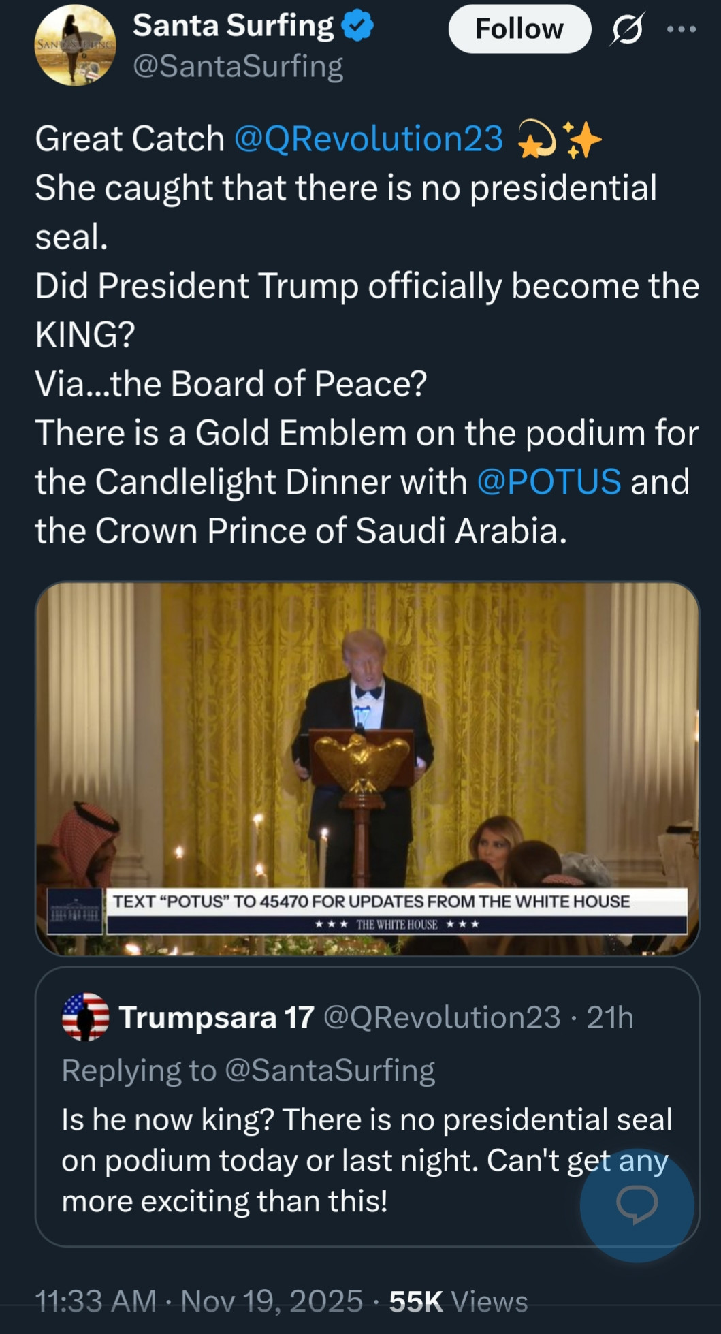Screen dimensions: 721x1334
Task: Follow the Santa Surfing account
Action: pos(519,29)
